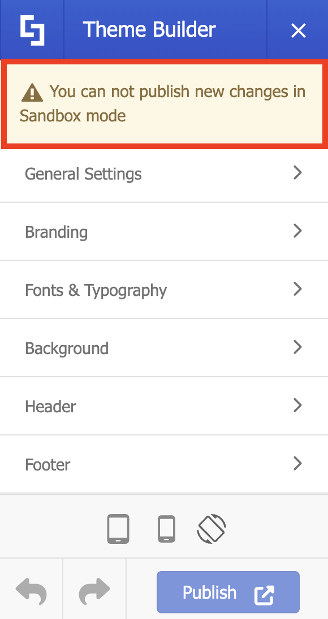Select the tablet preview icon

point(119,529)
